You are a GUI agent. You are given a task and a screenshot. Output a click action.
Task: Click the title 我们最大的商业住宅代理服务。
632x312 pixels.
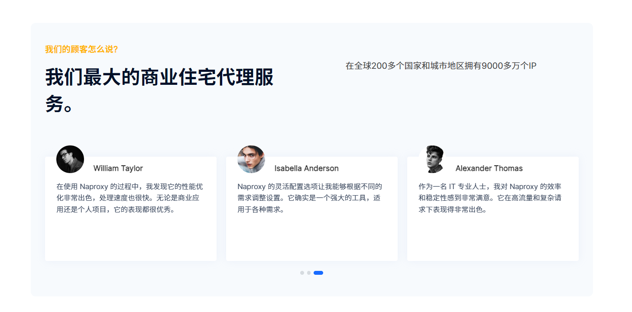[x=159, y=91]
